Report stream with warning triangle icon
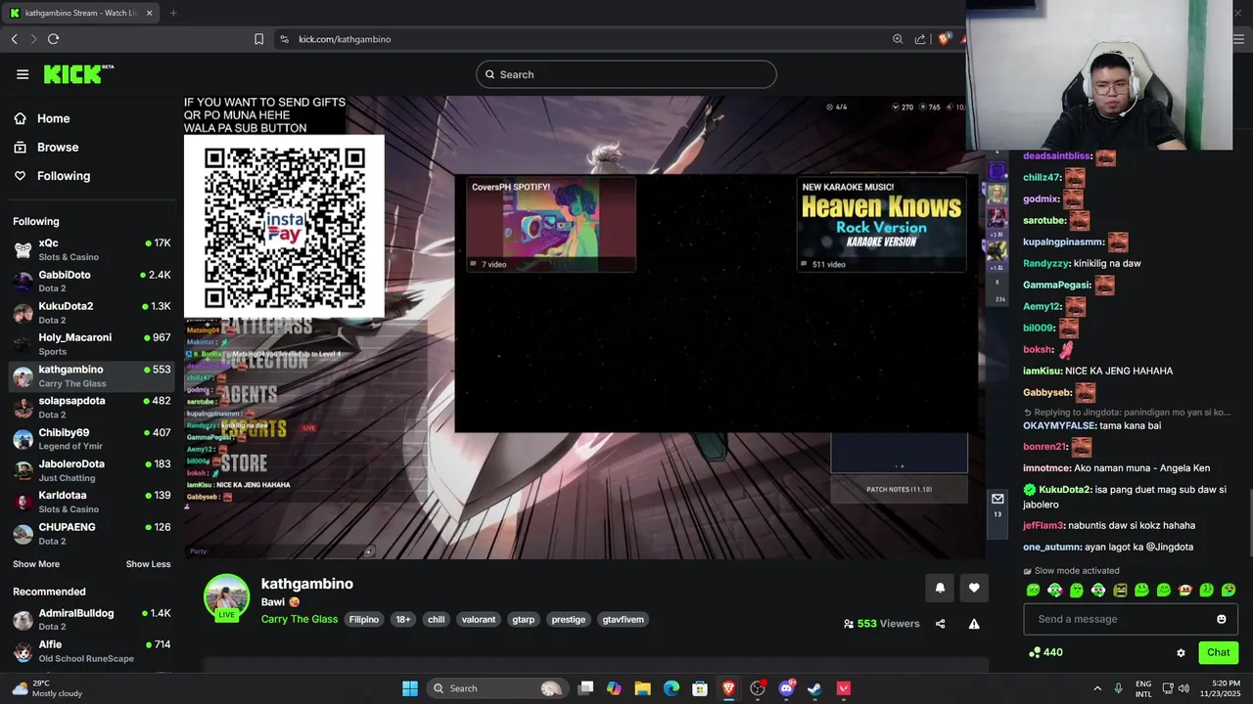This screenshot has width=1253, height=704. pyautogui.click(x=974, y=624)
